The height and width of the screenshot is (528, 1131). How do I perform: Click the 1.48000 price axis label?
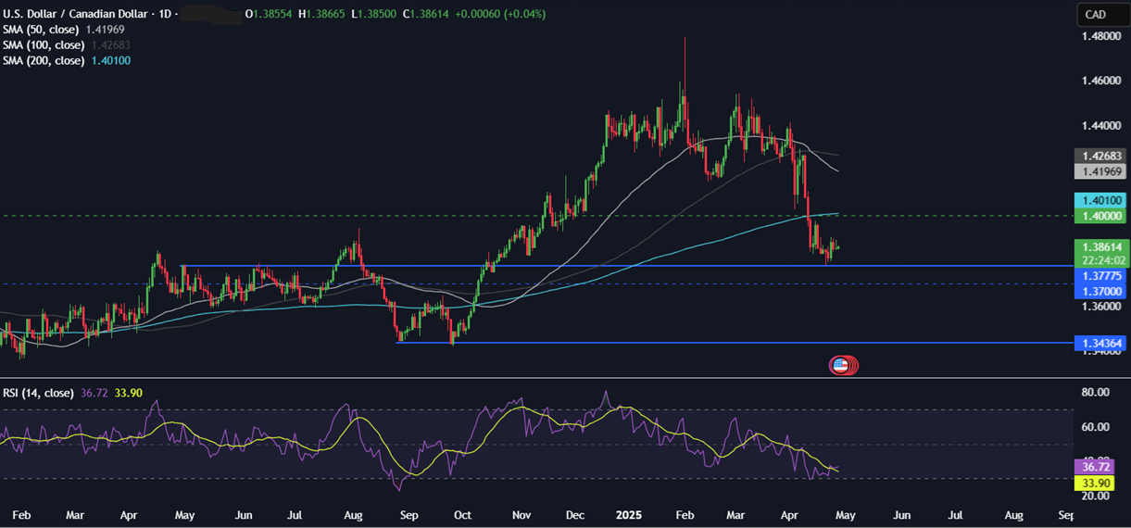[1102, 36]
